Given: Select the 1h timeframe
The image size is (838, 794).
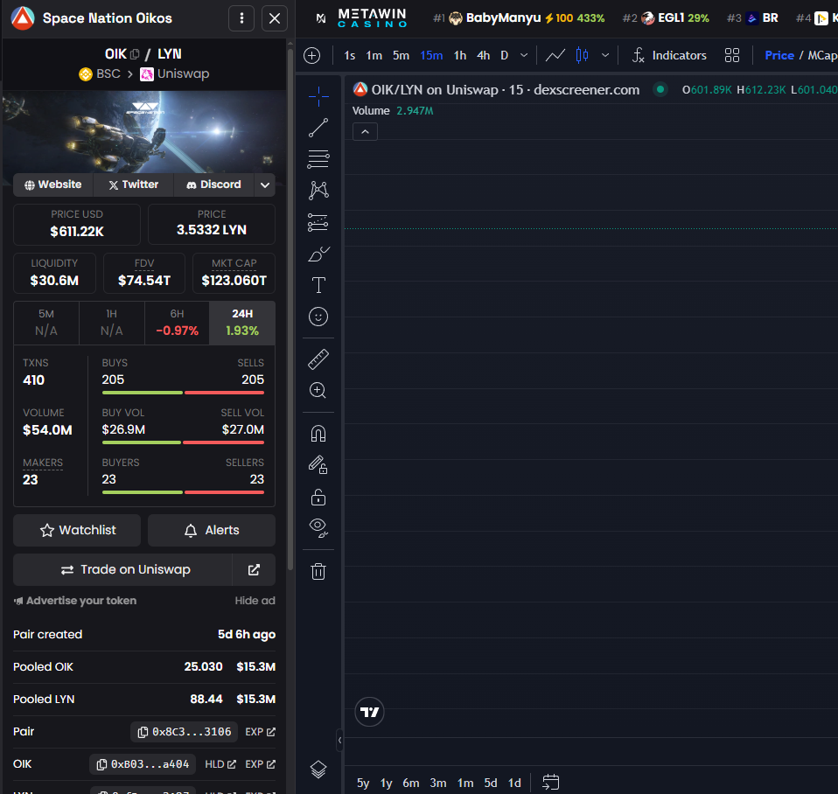Looking at the screenshot, I should click(460, 56).
